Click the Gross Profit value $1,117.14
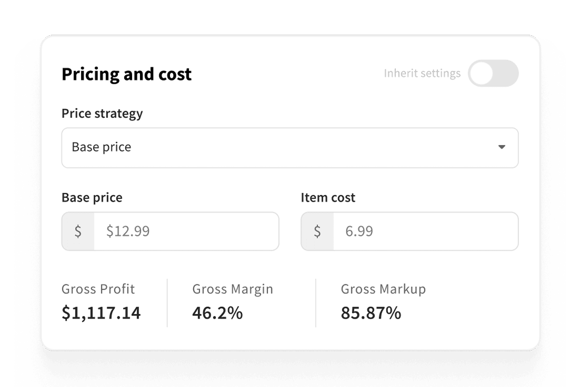 102,313
